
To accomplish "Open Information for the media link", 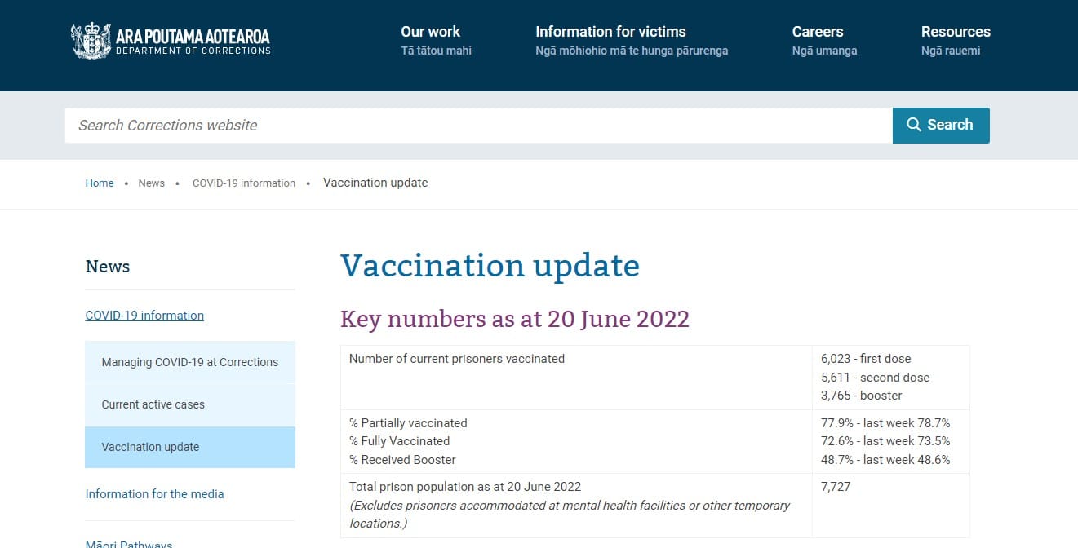I will (154, 494).
